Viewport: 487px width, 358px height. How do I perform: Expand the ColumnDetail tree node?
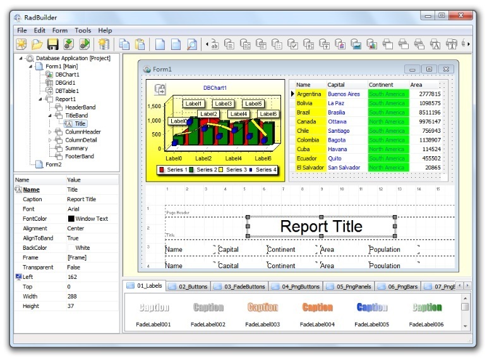tap(50, 140)
